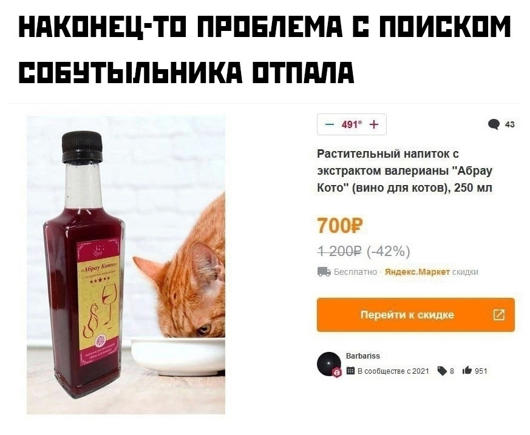The image size is (530, 435).
Task: Click the 'Перейти к скидке' button
Action: click(x=416, y=315)
